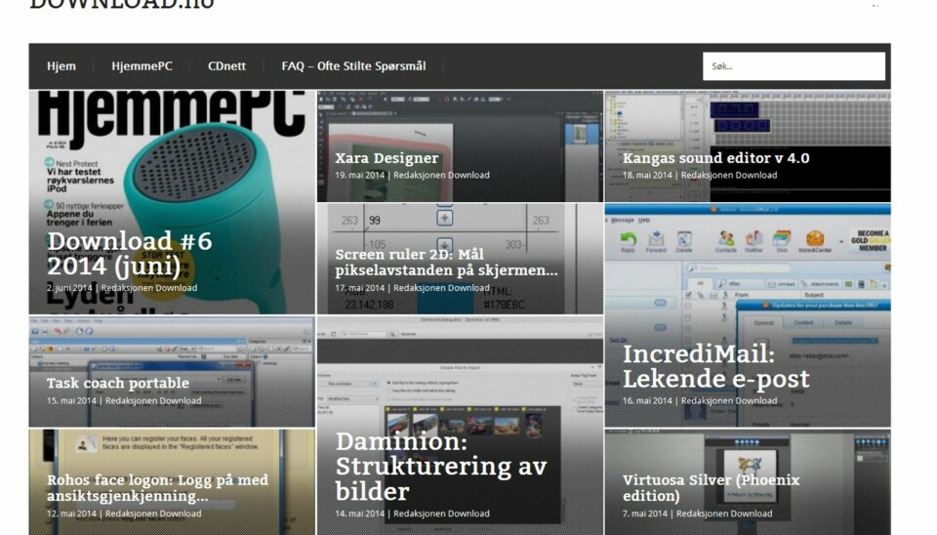Click author link under Xara Designer
The width and height of the screenshot is (937, 535).
pos(441,175)
